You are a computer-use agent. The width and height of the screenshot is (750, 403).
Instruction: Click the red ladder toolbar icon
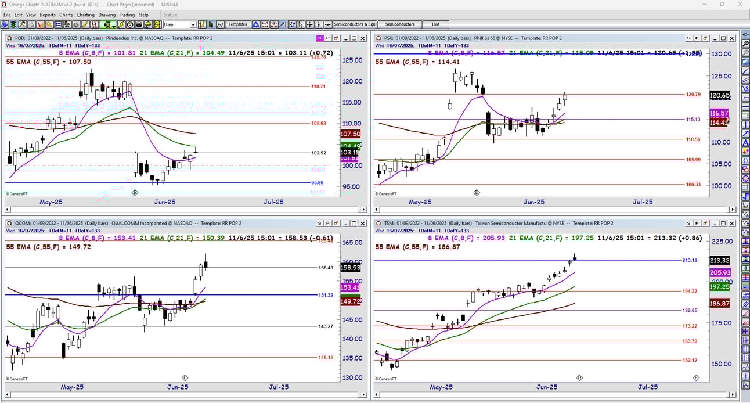94,25
